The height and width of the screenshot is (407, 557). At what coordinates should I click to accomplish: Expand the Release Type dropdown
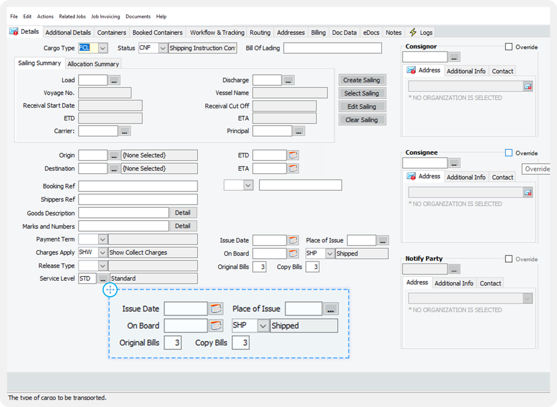103,266
